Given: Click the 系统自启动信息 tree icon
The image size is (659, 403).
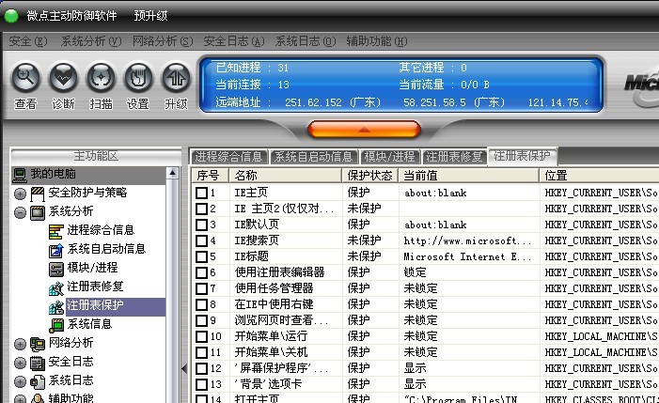Looking at the screenshot, I should click(x=55, y=250).
